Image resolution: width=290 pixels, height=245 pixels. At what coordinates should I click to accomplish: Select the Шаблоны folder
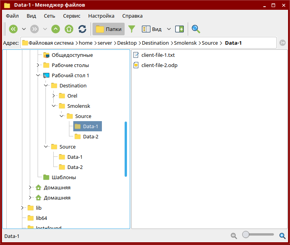[x=64, y=177]
